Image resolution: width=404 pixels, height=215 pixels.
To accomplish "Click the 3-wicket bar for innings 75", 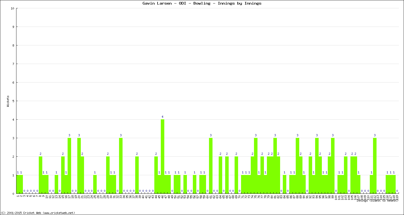I will pos(256,166).
